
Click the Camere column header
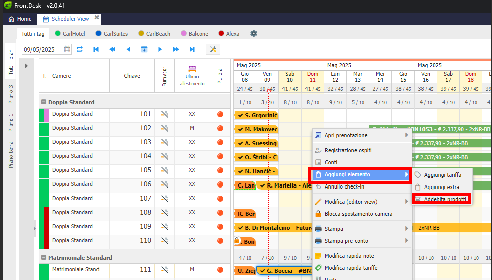79,76
